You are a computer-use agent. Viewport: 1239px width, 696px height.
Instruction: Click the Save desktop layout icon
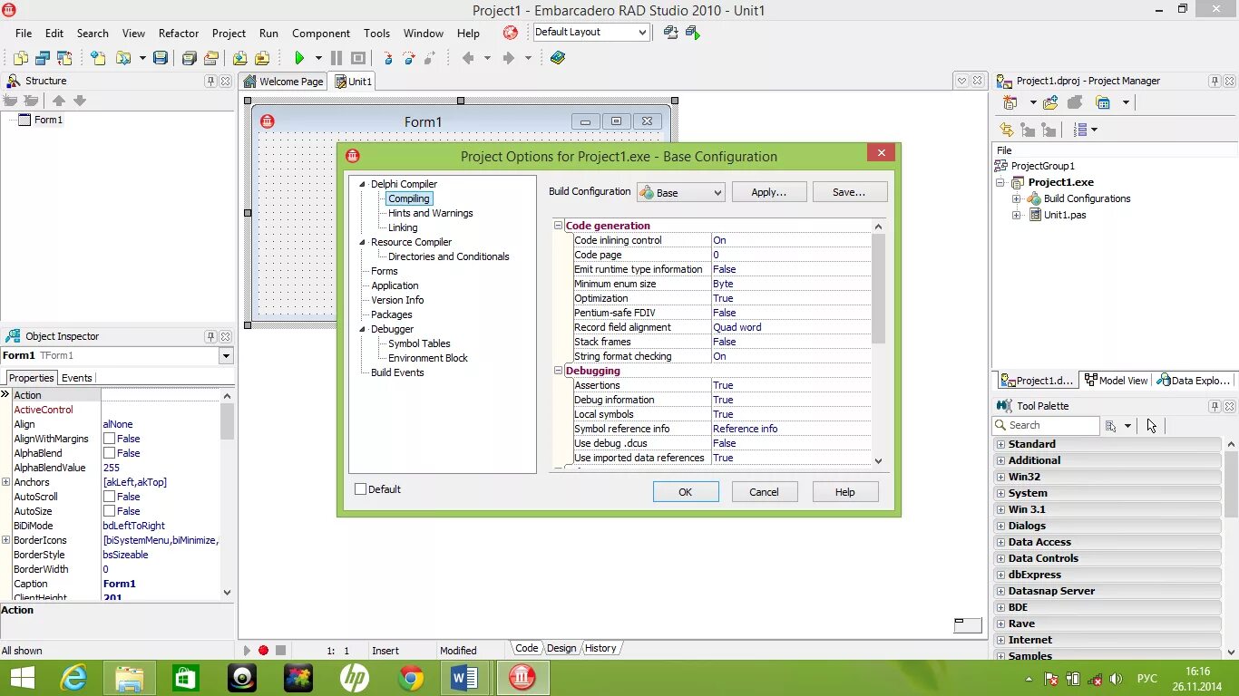coord(671,32)
